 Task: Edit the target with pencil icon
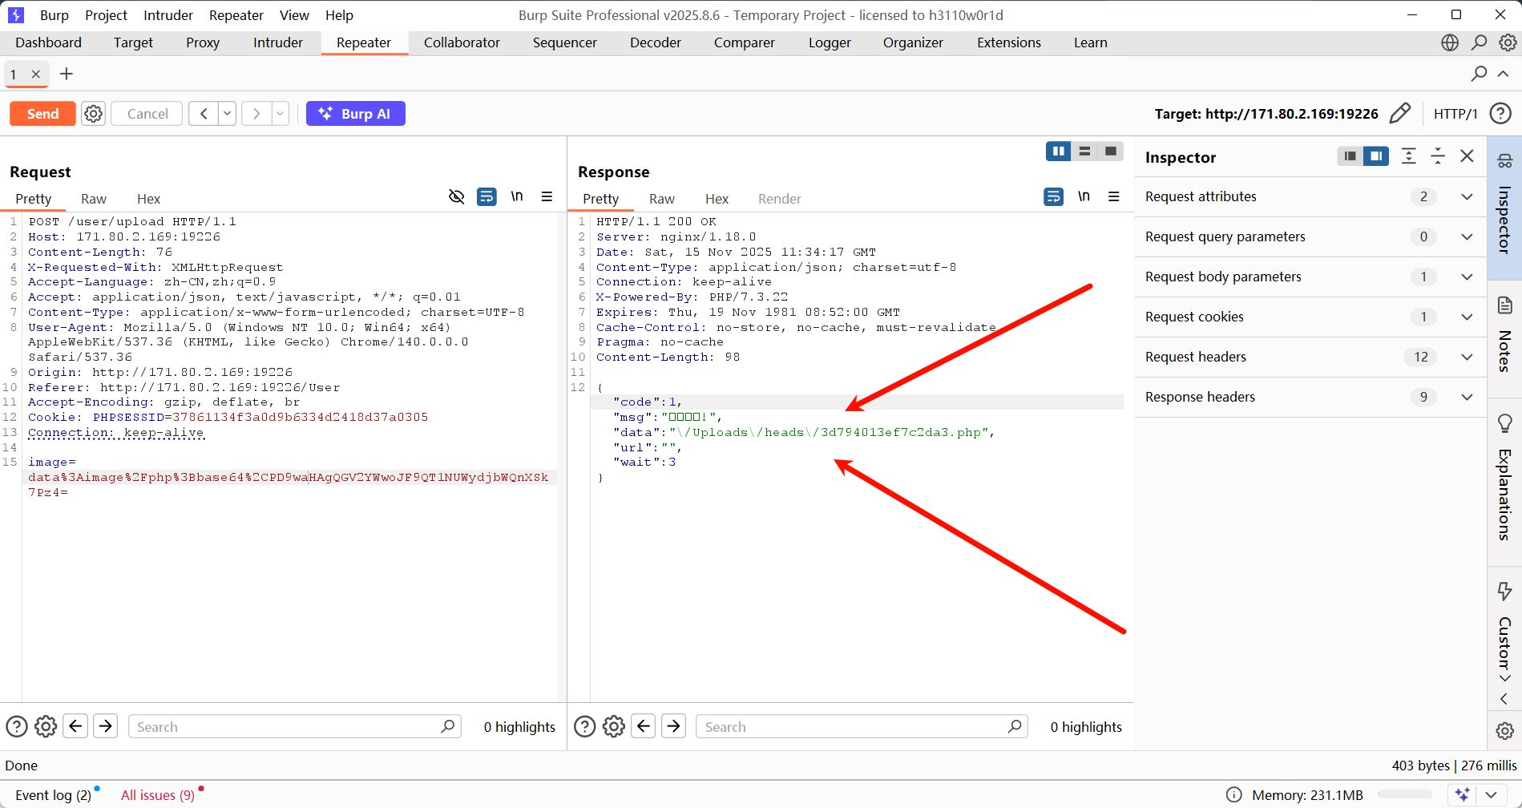(x=1400, y=114)
